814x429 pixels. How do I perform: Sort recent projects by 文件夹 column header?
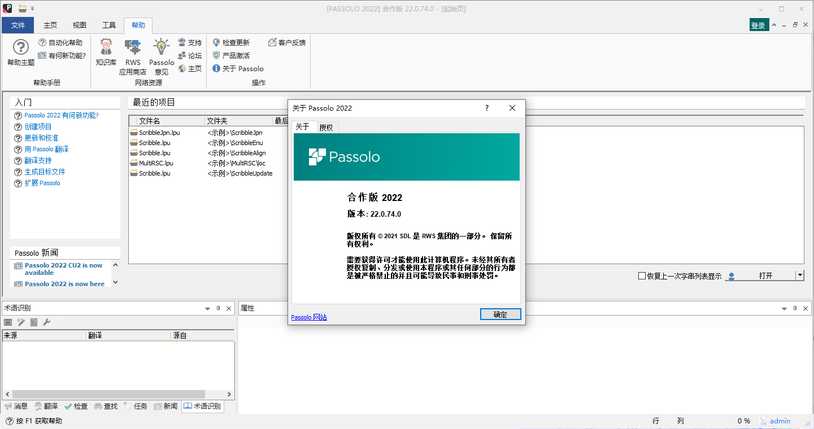click(238, 121)
